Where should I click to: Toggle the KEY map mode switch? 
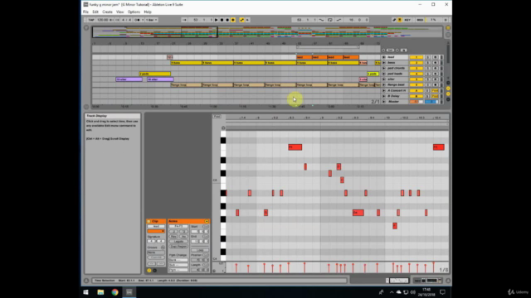tap(407, 20)
